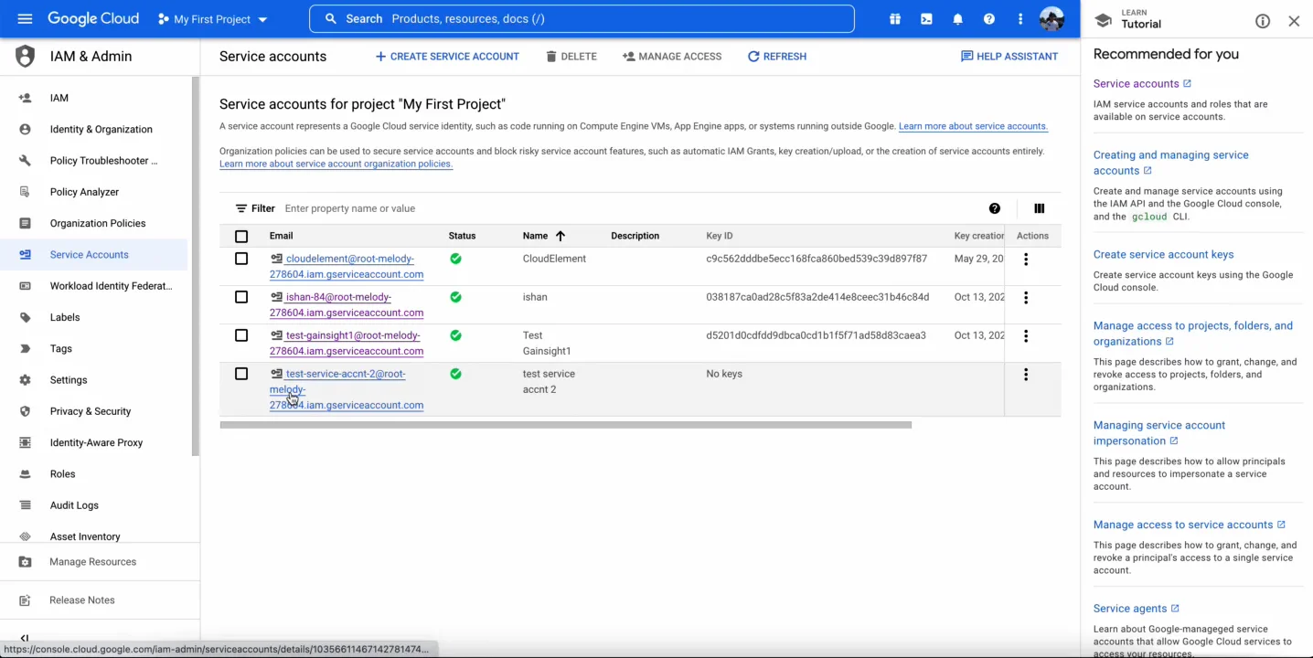Open the main navigation hamburger menu
This screenshot has height=658, width=1313.
tap(25, 18)
